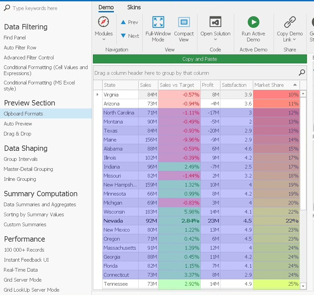Expand the Modules dropdown arrow

pos(104,39)
